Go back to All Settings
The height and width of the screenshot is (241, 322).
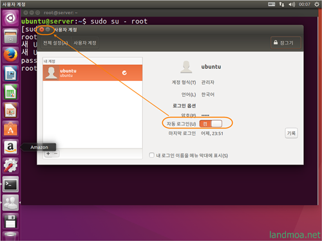55,43
